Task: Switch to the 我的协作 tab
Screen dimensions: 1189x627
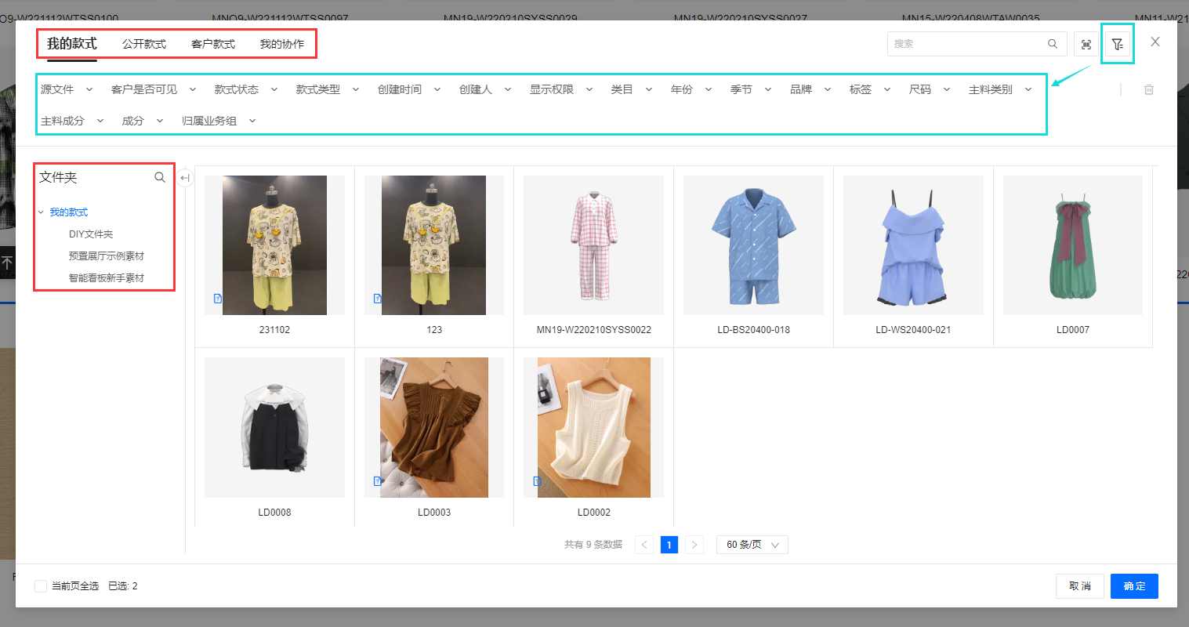Action: (282, 45)
